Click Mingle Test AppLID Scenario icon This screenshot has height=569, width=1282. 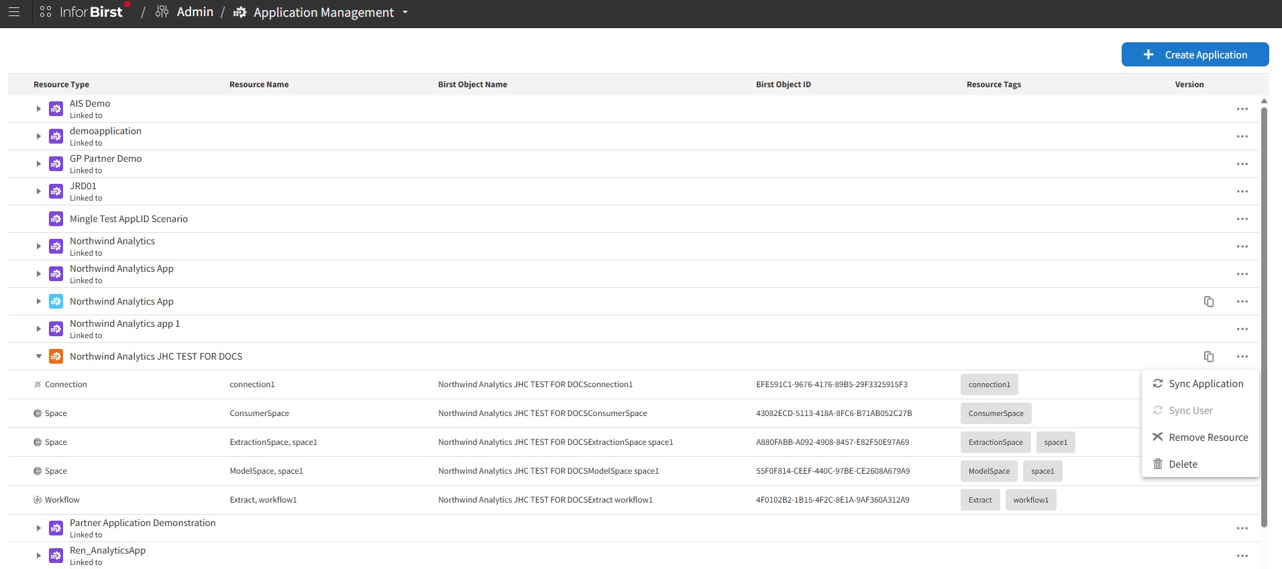pyautogui.click(x=56, y=219)
